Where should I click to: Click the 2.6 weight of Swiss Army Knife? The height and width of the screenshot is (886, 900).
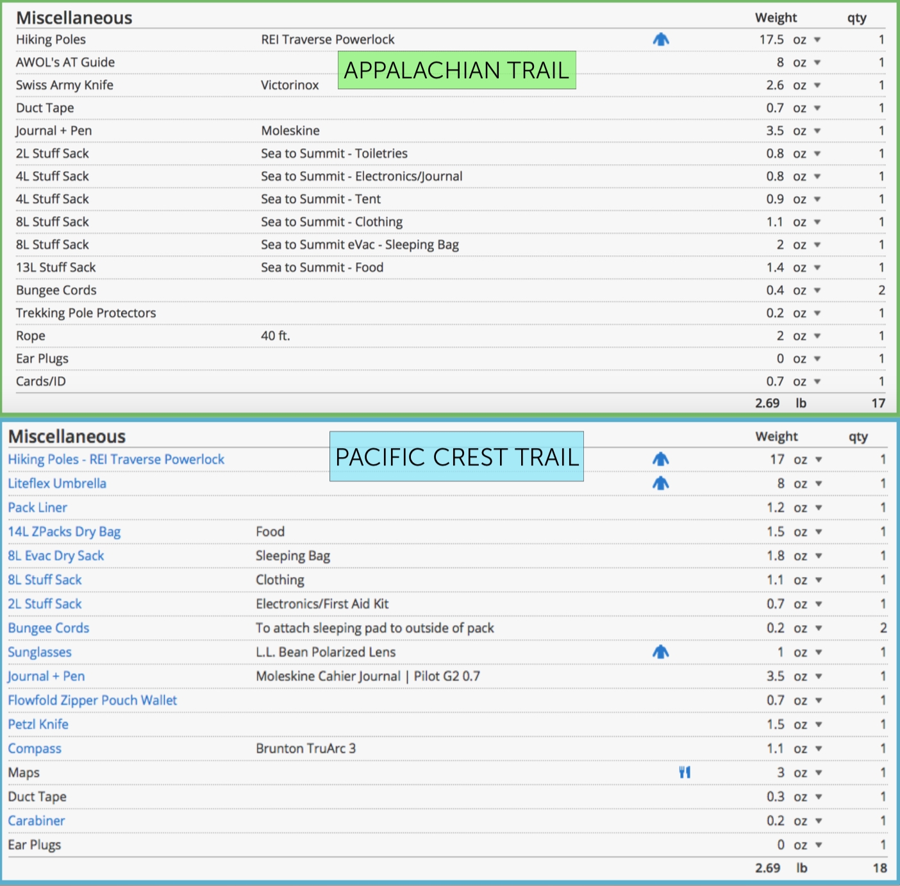(775, 85)
